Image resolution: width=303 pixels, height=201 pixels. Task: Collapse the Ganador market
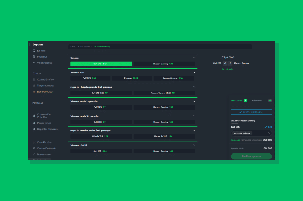coord(195,58)
